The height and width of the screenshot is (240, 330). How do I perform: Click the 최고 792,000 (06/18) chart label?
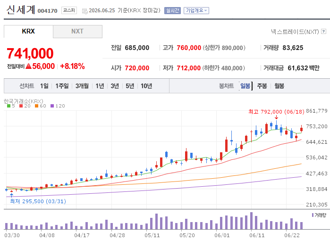click(x=276, y=112)
